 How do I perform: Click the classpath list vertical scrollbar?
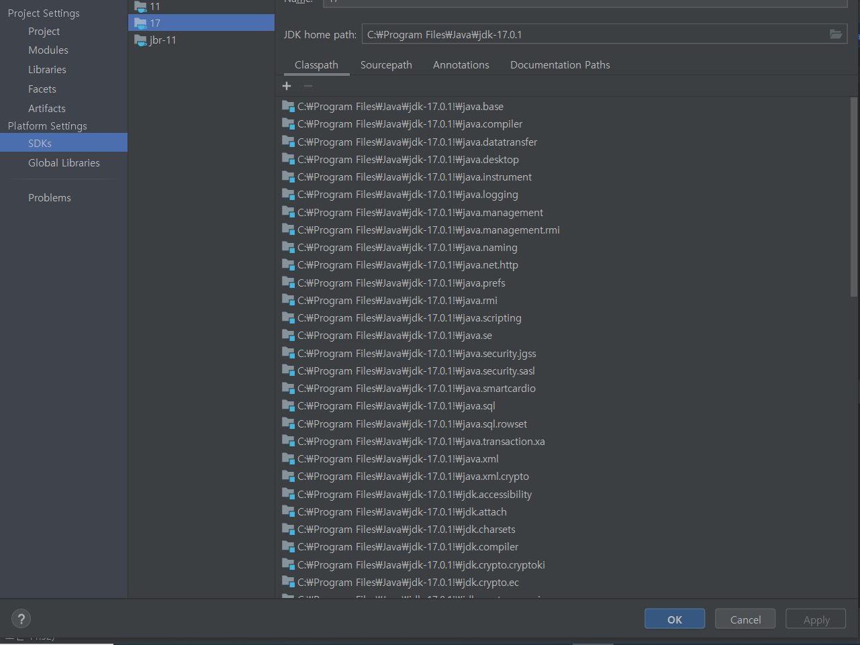tap(854, 197)
